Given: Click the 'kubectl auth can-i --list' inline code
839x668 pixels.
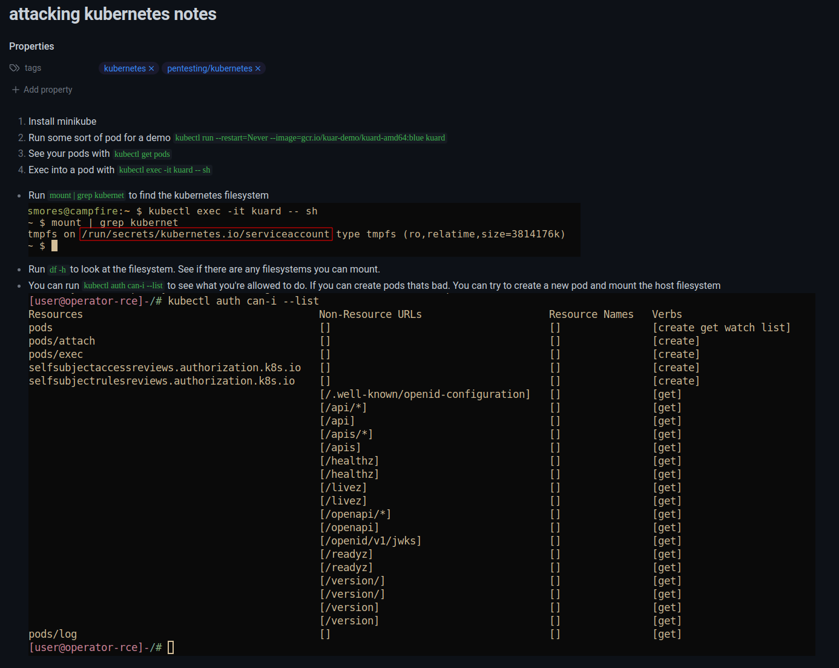Looking at the screenshot, I should (x=123, y=286).
